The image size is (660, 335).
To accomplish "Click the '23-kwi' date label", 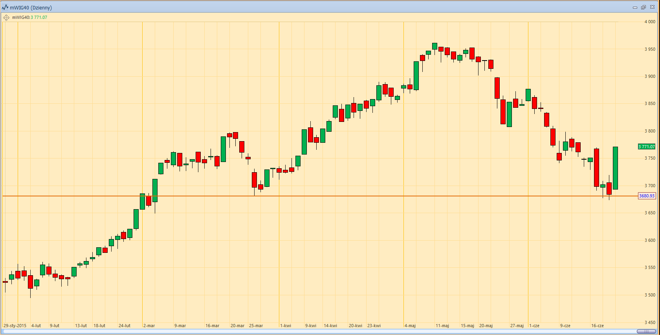I will [x=374, y=326].
